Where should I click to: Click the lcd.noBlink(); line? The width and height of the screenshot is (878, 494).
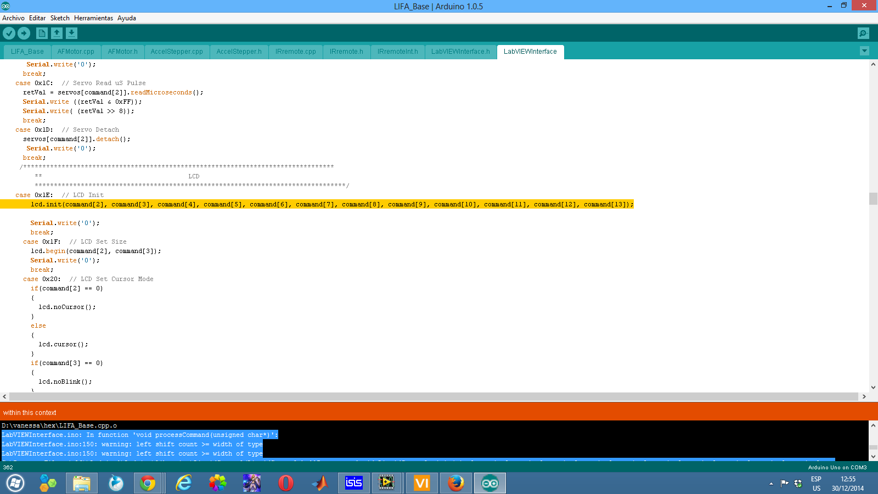pos(65,381)
